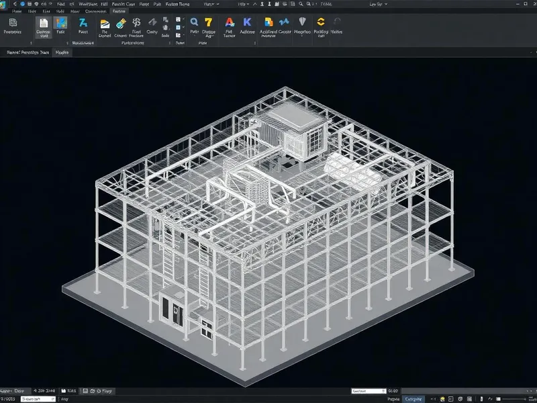Switch to the first ribbon tab at far left
537x403 pixels.
tap(17, 11)
